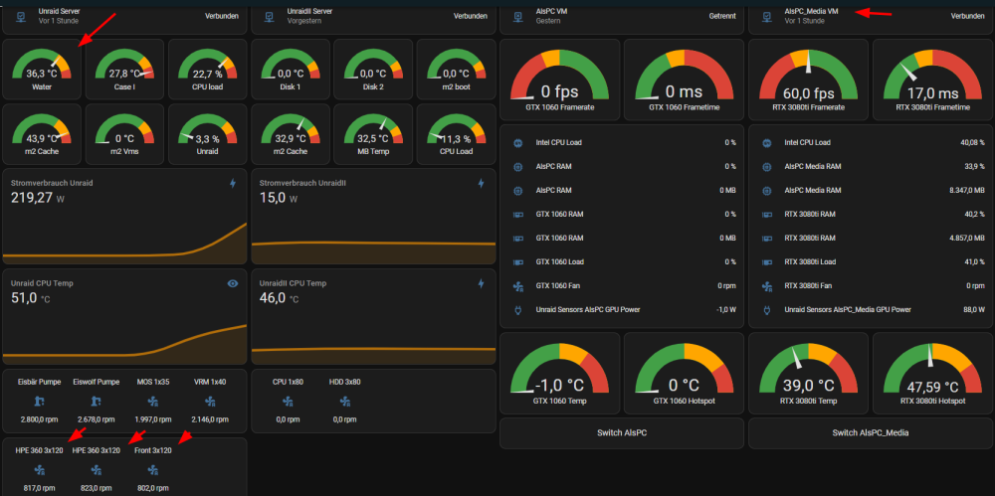Click the VRM 1x40 fan icon
Screen dimensions: 995x496
[209, 401]
